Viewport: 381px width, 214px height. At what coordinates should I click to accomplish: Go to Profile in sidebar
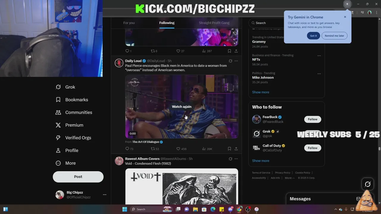point(67,150)
